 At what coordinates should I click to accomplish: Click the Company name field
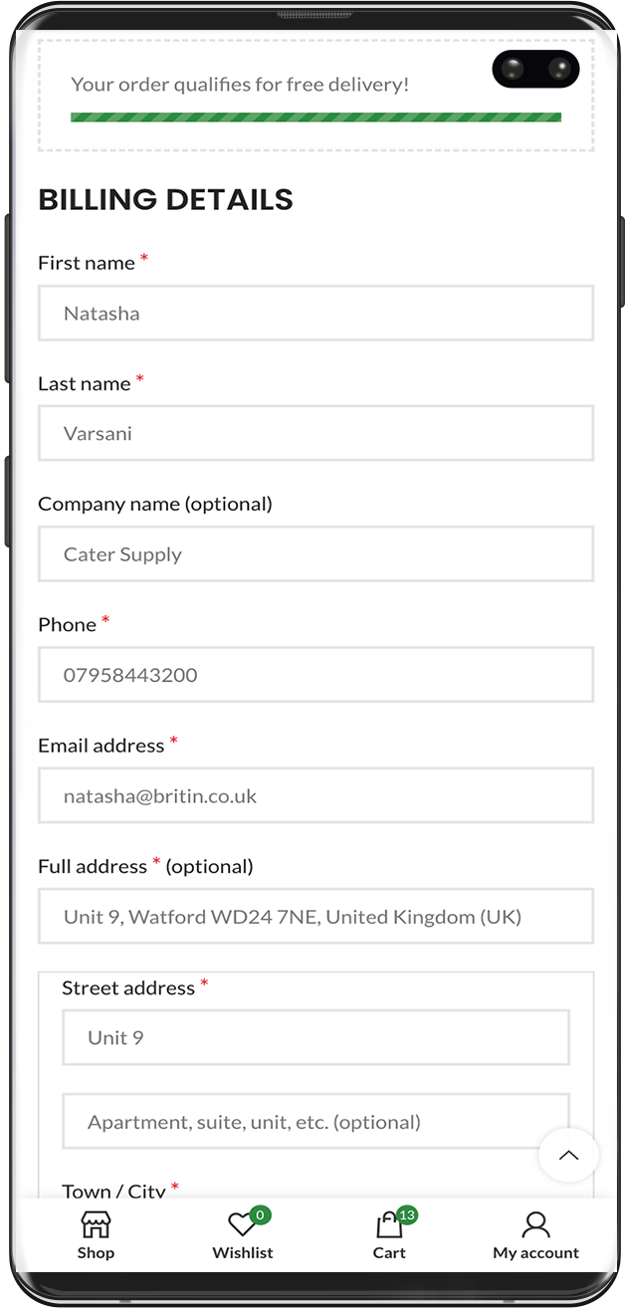pos(315,554)
